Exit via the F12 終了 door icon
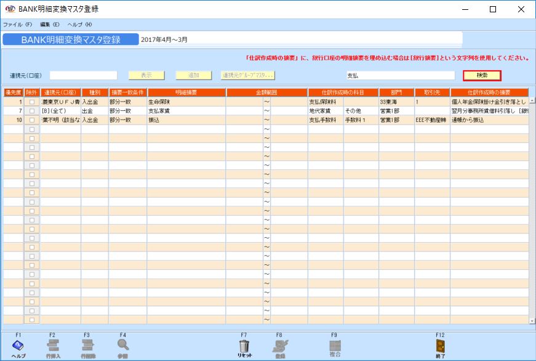This screenshot has width=536, height=361. click(x=440, y=346)
